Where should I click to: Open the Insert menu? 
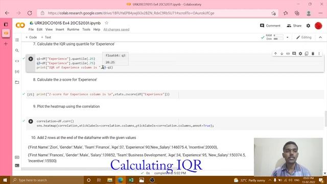point(60,30)
